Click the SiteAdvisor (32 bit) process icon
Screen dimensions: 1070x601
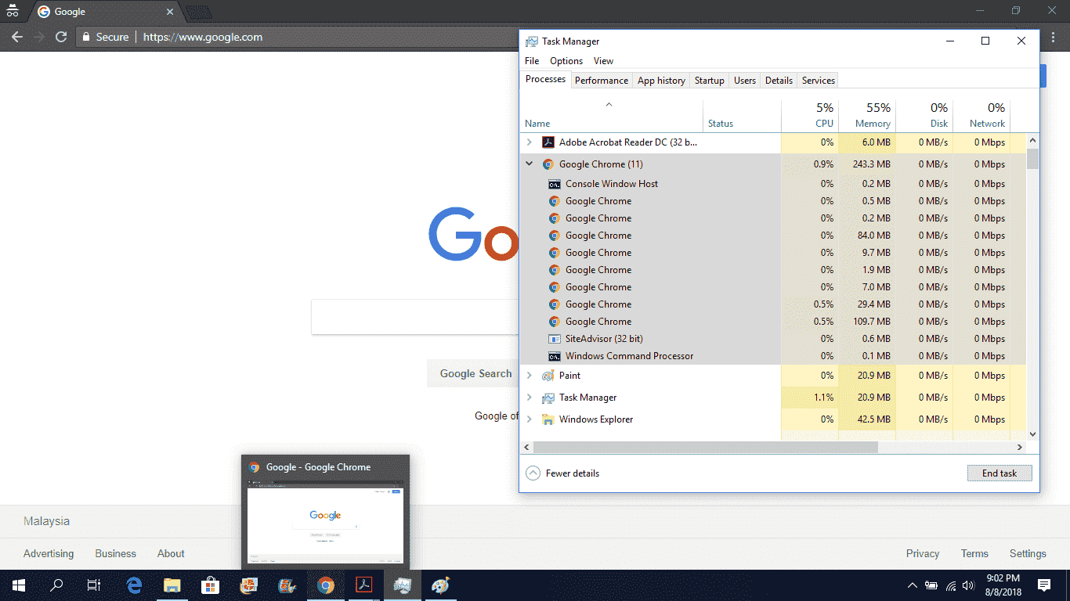(x=554, y=339)
